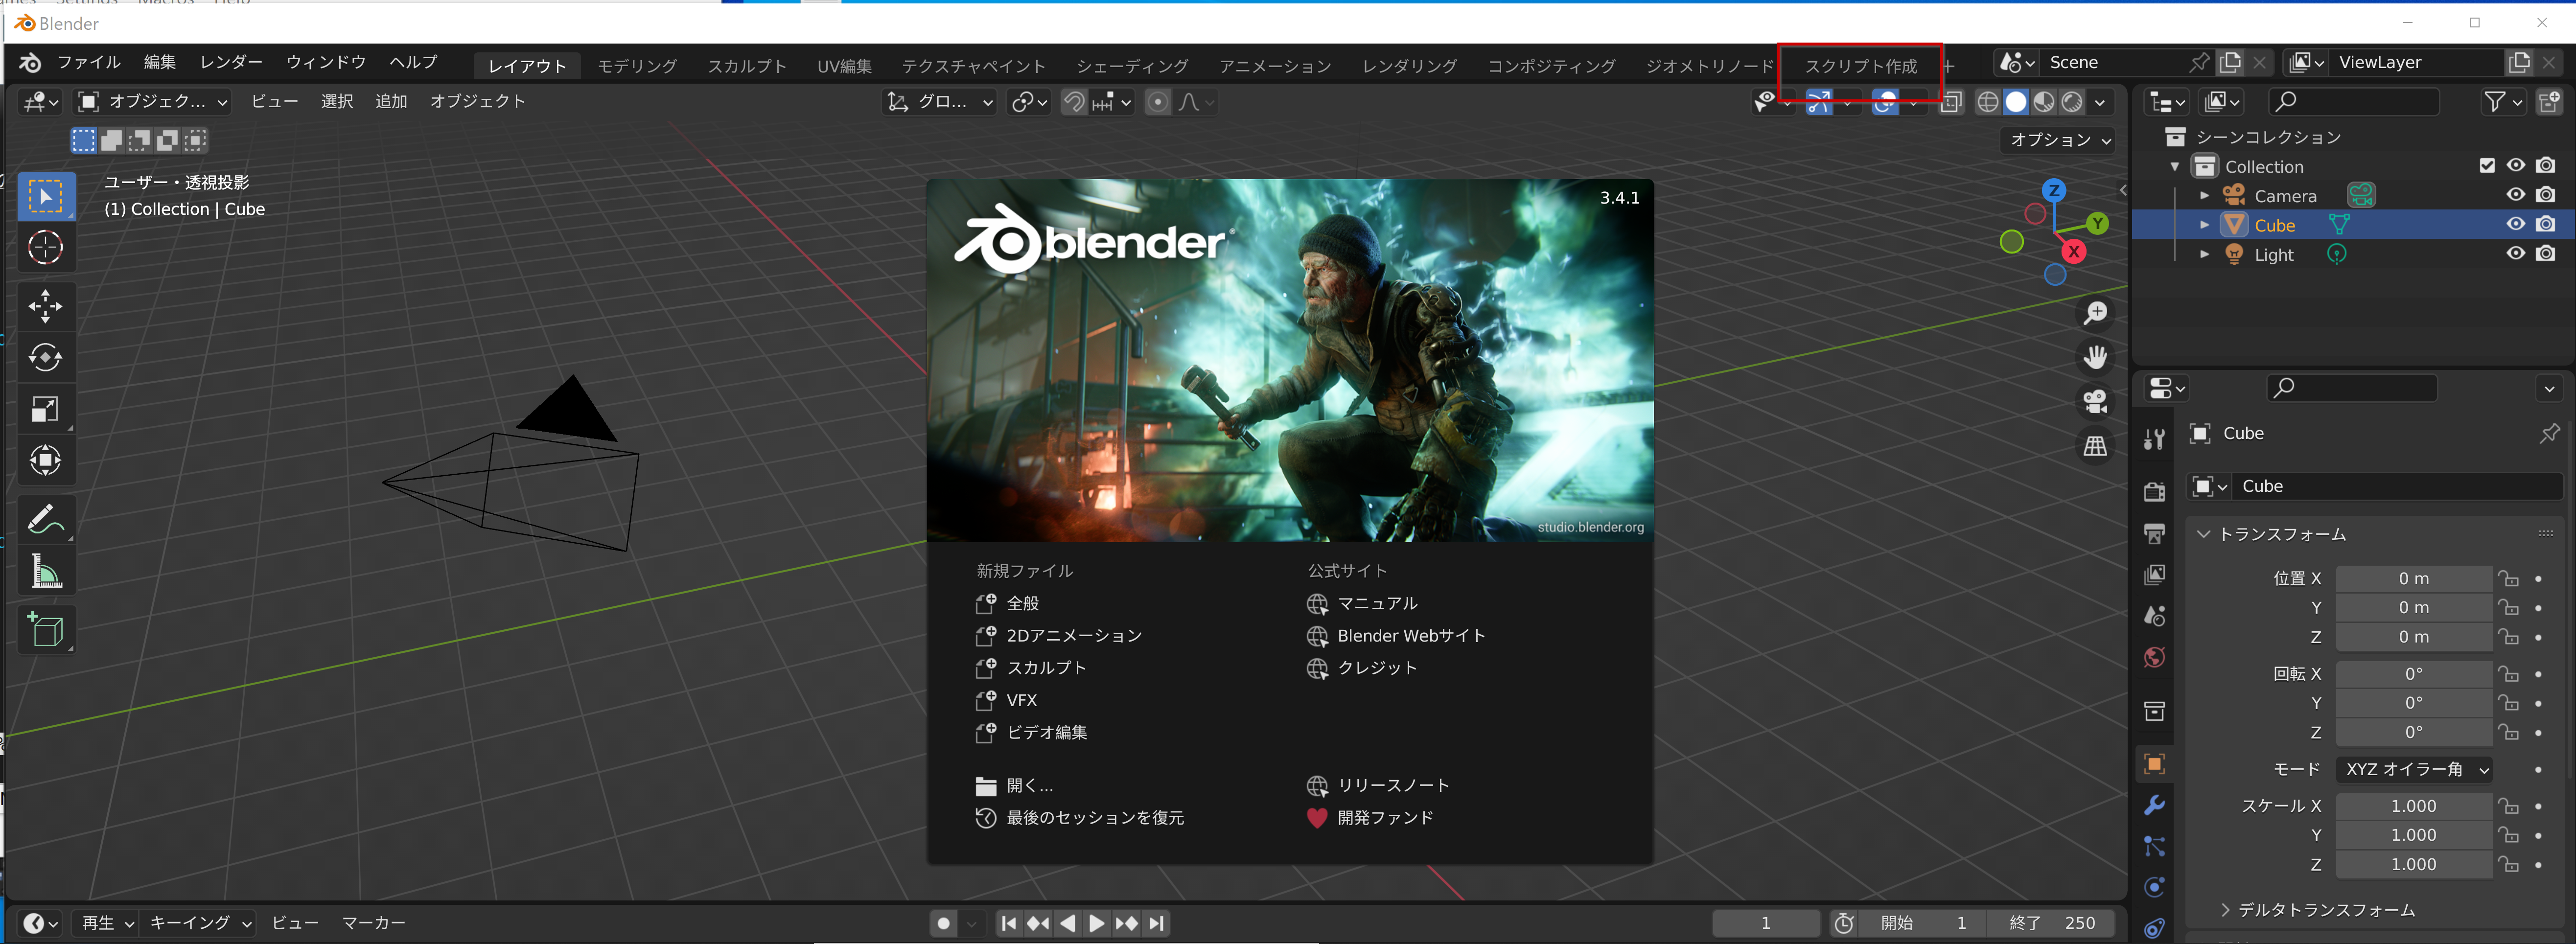Hide Light in viewport via eye icon

[x=2515, y=253]
